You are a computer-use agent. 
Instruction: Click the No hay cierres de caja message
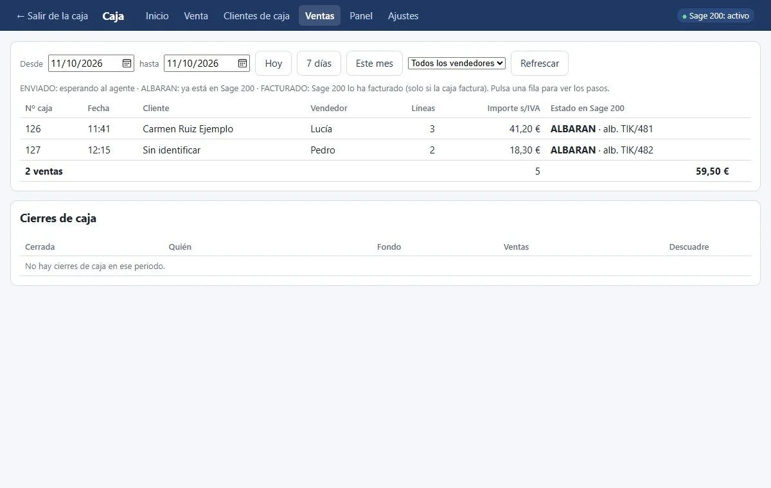point(95,266)
